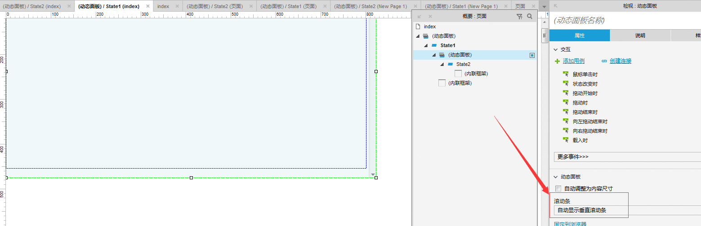Open the State2 (New Page 1) tab
701x226 pixels.
(x=371, y=6)
